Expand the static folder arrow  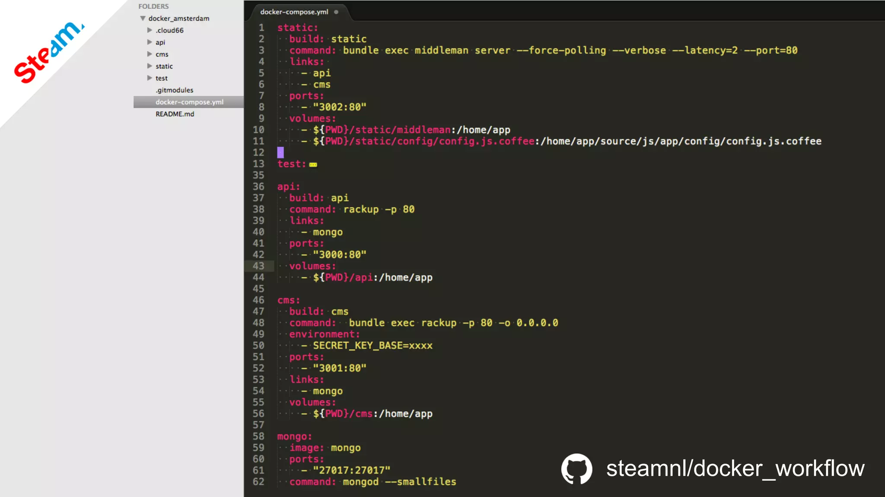(150, 66)
